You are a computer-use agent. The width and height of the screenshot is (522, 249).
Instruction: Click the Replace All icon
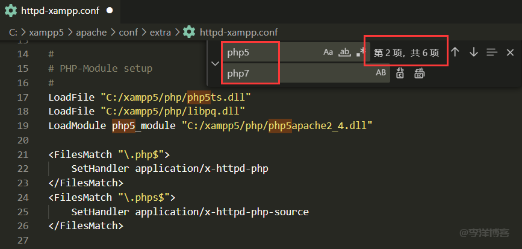[419, 73]
